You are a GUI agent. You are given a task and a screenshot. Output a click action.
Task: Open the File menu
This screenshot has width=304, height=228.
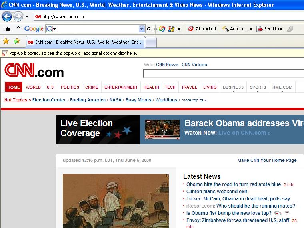[7, 29]
